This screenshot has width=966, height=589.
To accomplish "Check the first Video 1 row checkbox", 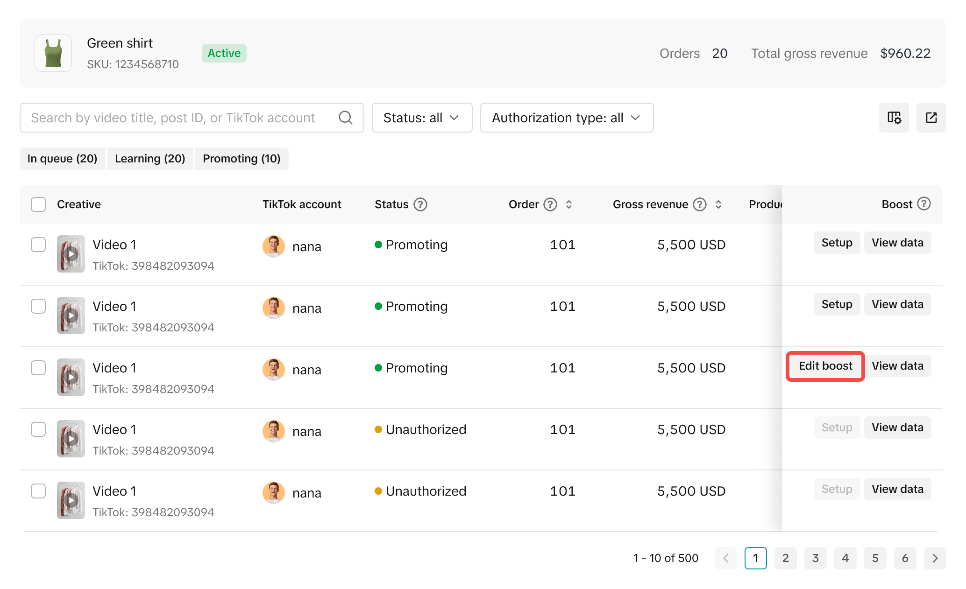I will pos(38,245).
